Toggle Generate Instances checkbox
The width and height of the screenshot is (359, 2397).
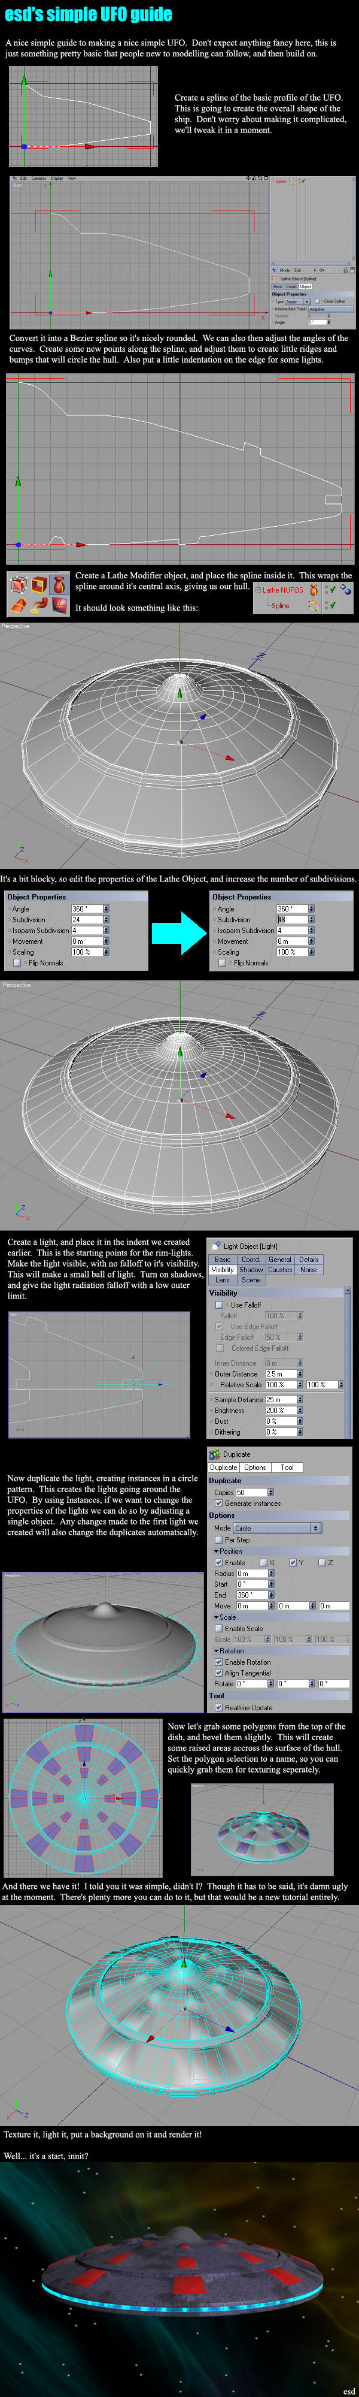tap(218, 1503)
